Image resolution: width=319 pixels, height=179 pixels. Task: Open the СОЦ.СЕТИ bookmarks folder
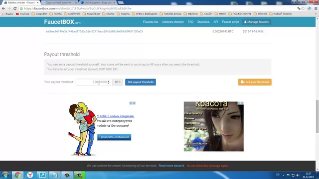[39, 14]
